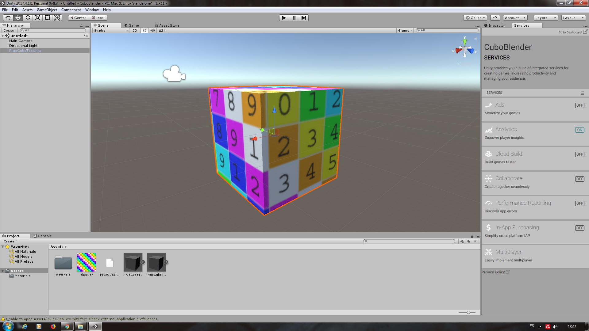Screen dimensions: 589x331
Task: Adjust the asset icon size slider
Action: tap(468, 313)
